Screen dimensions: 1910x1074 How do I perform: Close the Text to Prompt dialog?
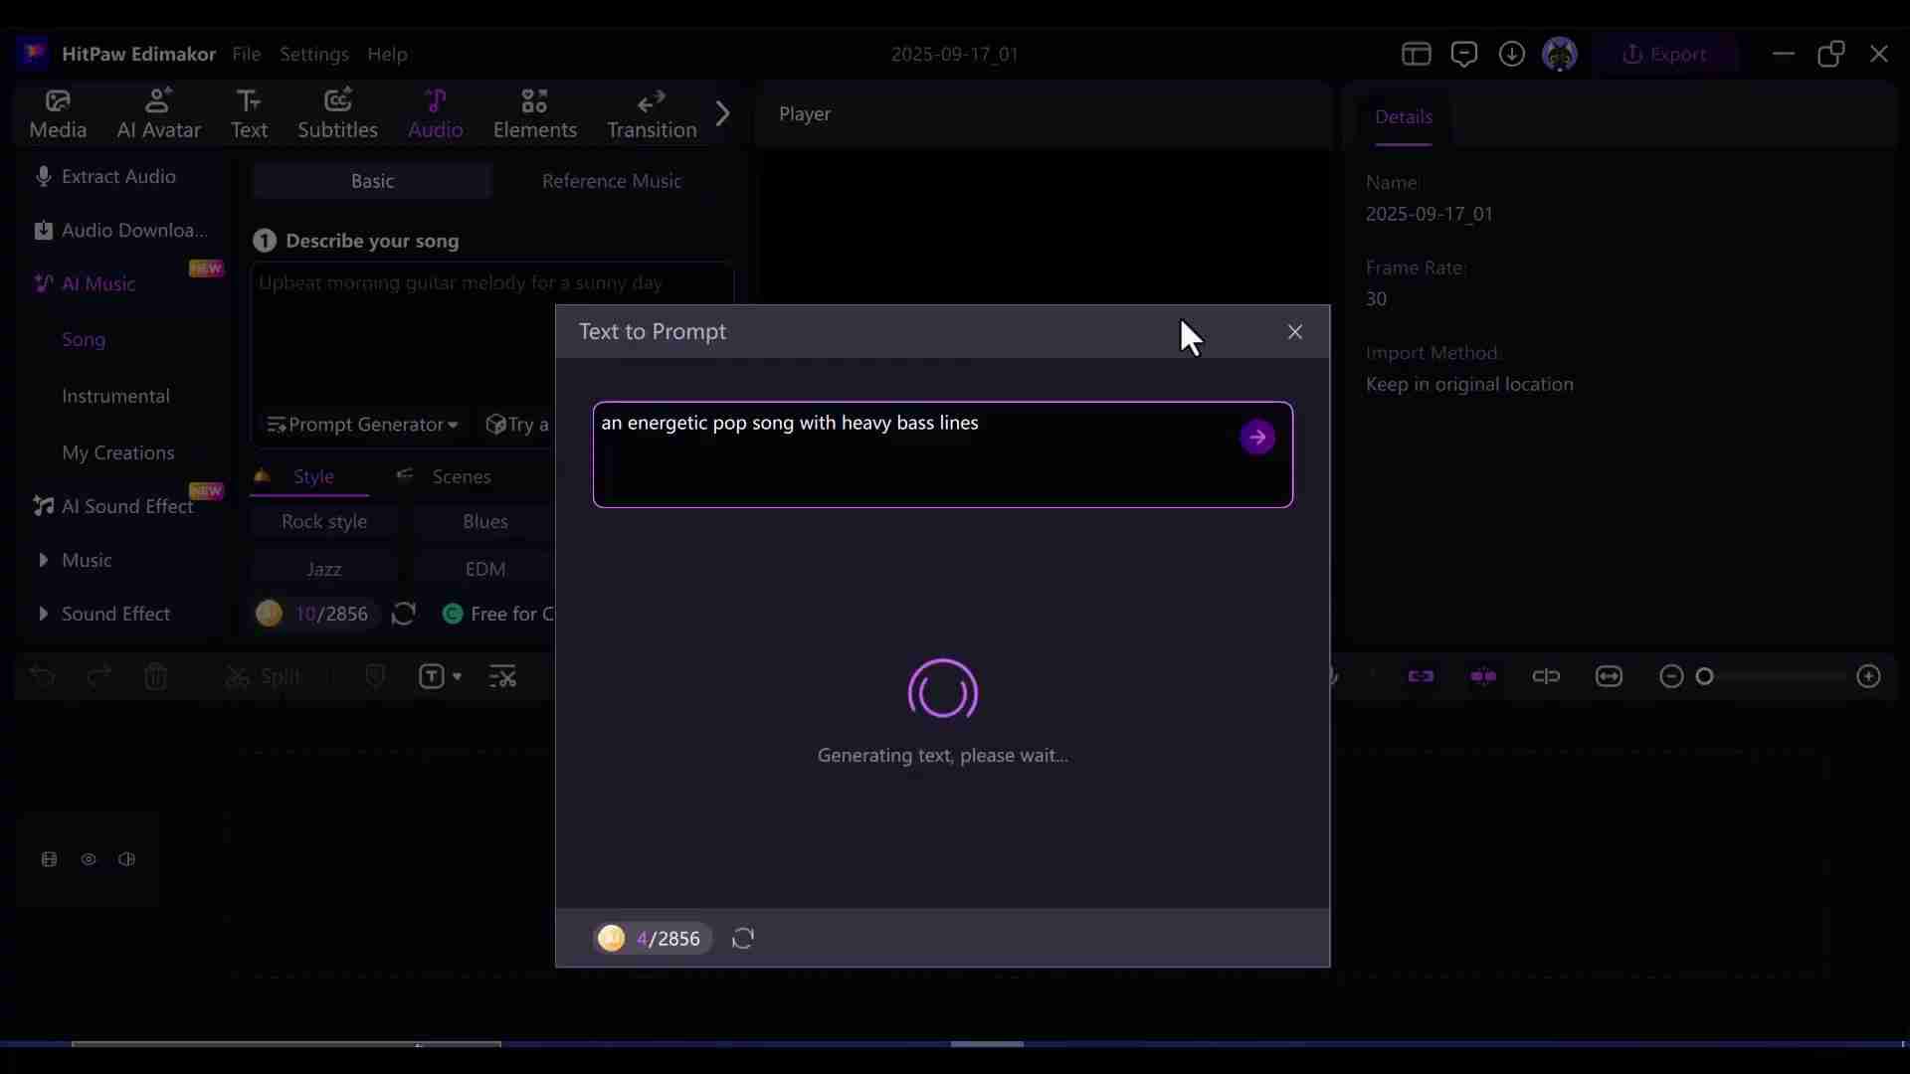[1294, 332]
